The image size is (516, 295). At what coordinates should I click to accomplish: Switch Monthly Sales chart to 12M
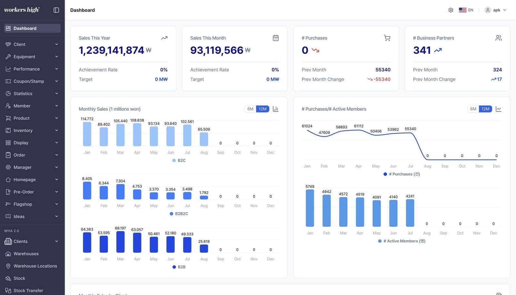click(263, 109)
